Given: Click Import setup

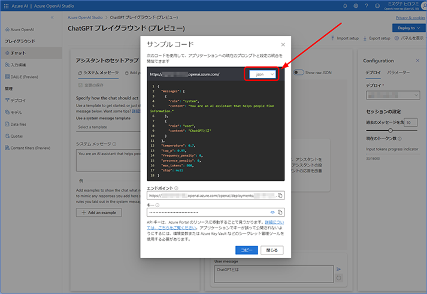Looking at the screenshot, I should point(345,38).
